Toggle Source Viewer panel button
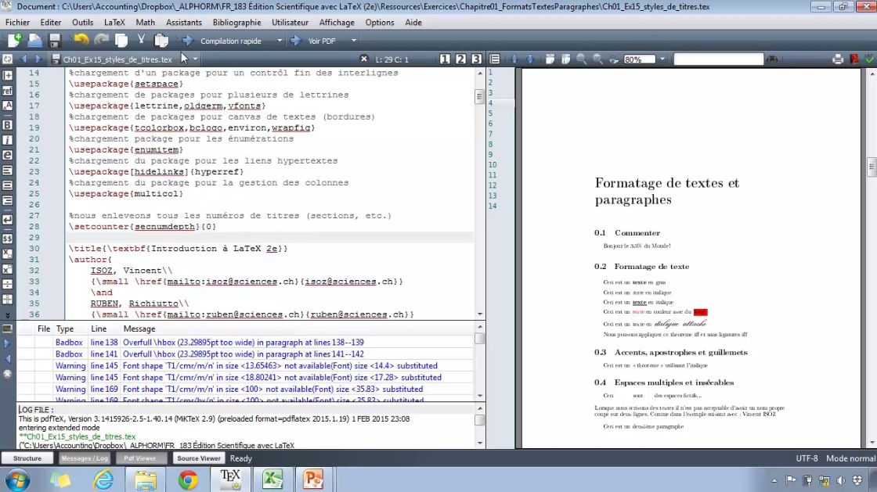The height and width of the screenshot is (492, 877). [199, 458]
